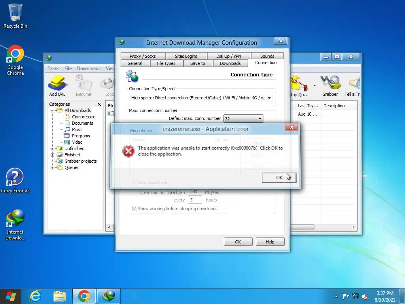This screenshot has width=405, height=304.
Task: Switch to the Sites Logins tab
Action: (x=186, y=56)
